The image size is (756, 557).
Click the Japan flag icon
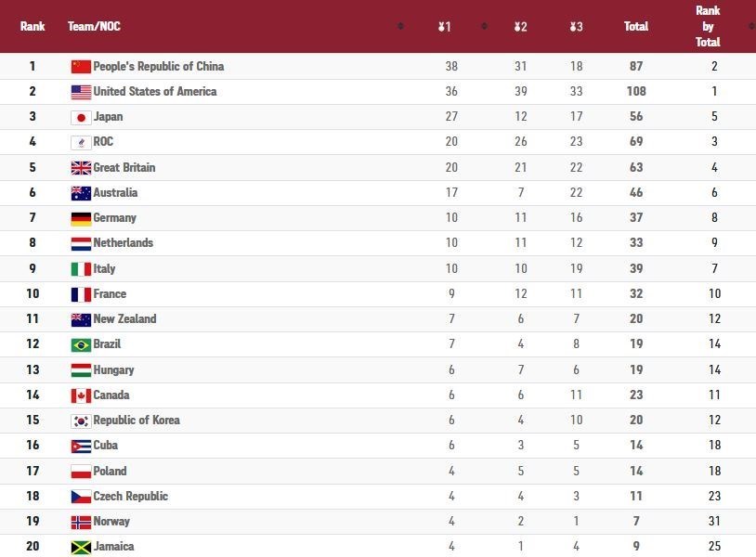[x=81, y=118]
